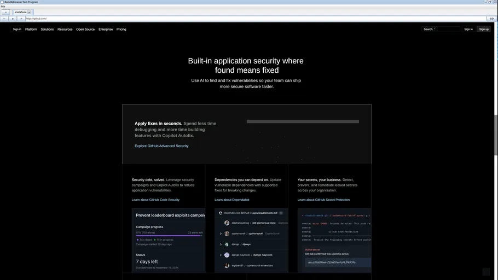Close the Vodafone tab with its x
Screen dimensions: 498x280
[x=29, y=12]
